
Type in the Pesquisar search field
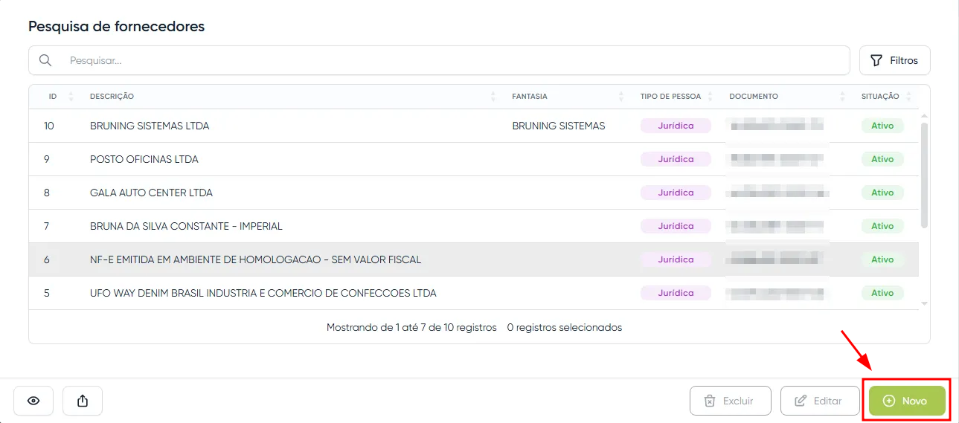[446, 60]
